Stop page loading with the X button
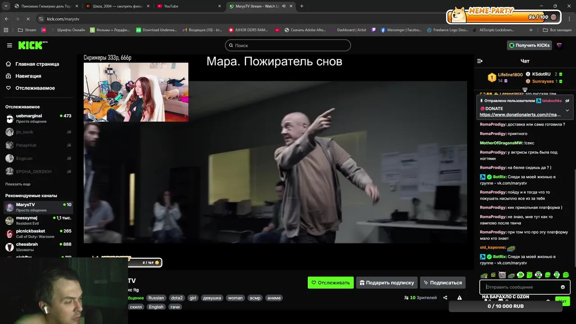Image resolution: width=576 pixels, height=324 pixels. pos(28,19)
